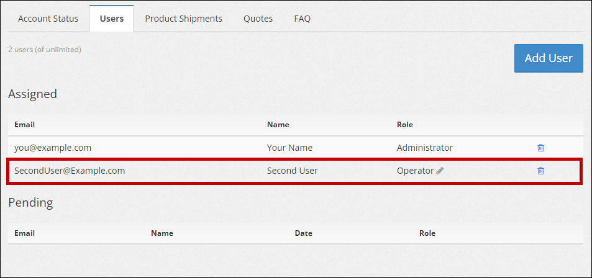Viewport: 592px width, 278px height.
Task: Click trash icon for SecondUser@Example.com
Action: pyautogui.click(x=540, y=171)
